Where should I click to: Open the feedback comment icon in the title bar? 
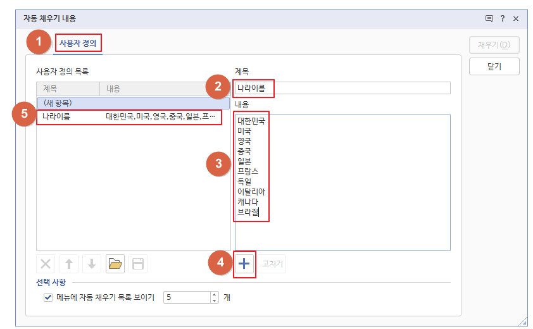point(489,19)
